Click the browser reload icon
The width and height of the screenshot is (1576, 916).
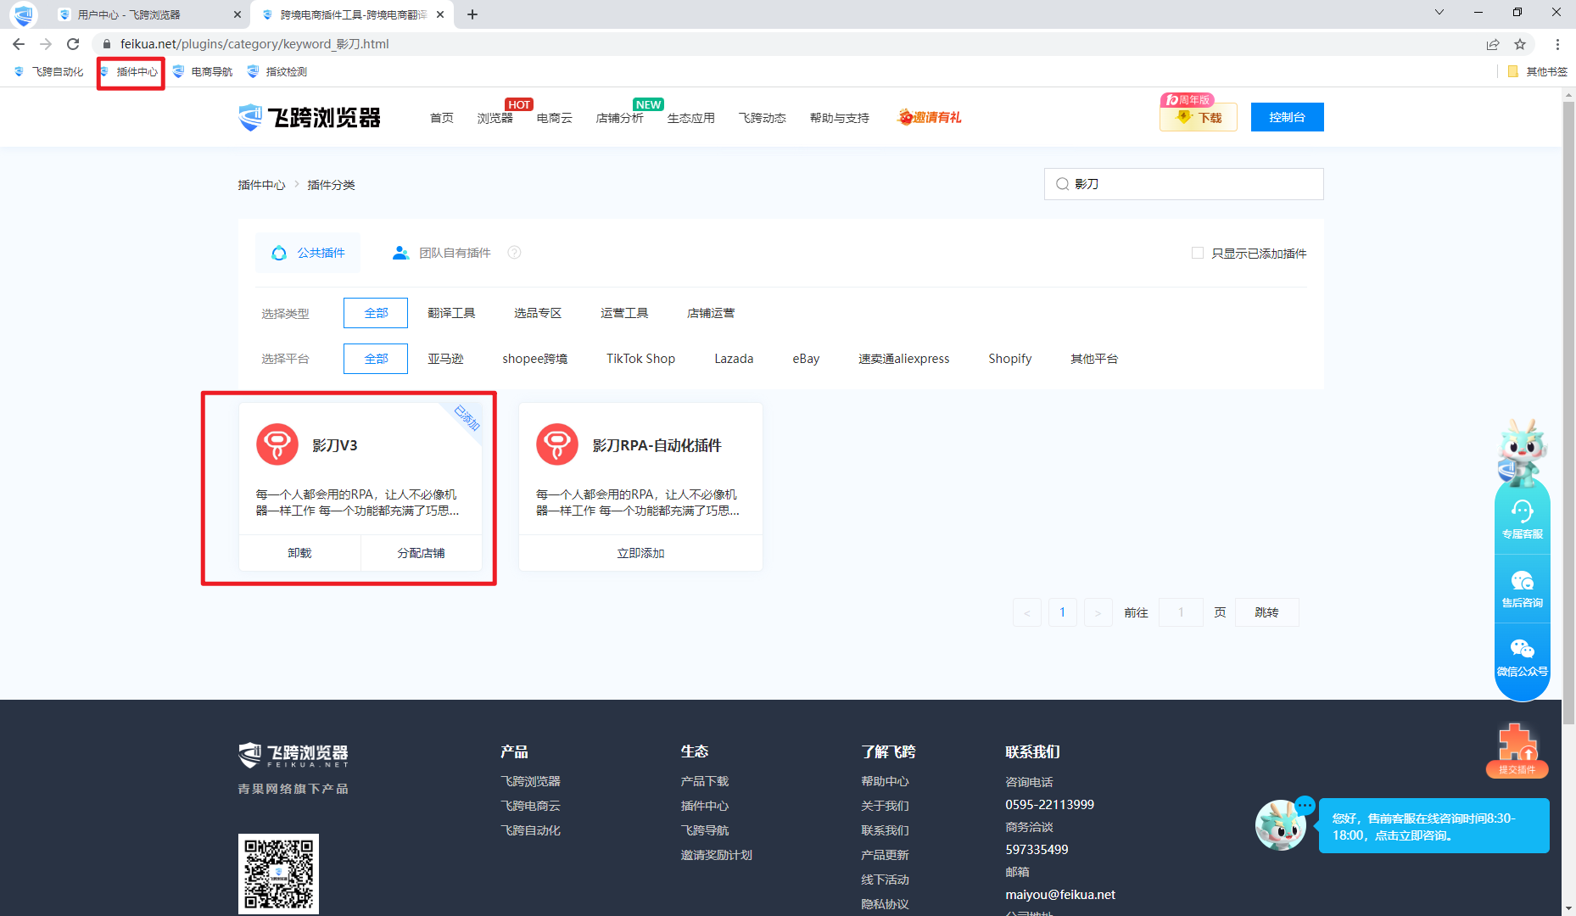(73, 44)
